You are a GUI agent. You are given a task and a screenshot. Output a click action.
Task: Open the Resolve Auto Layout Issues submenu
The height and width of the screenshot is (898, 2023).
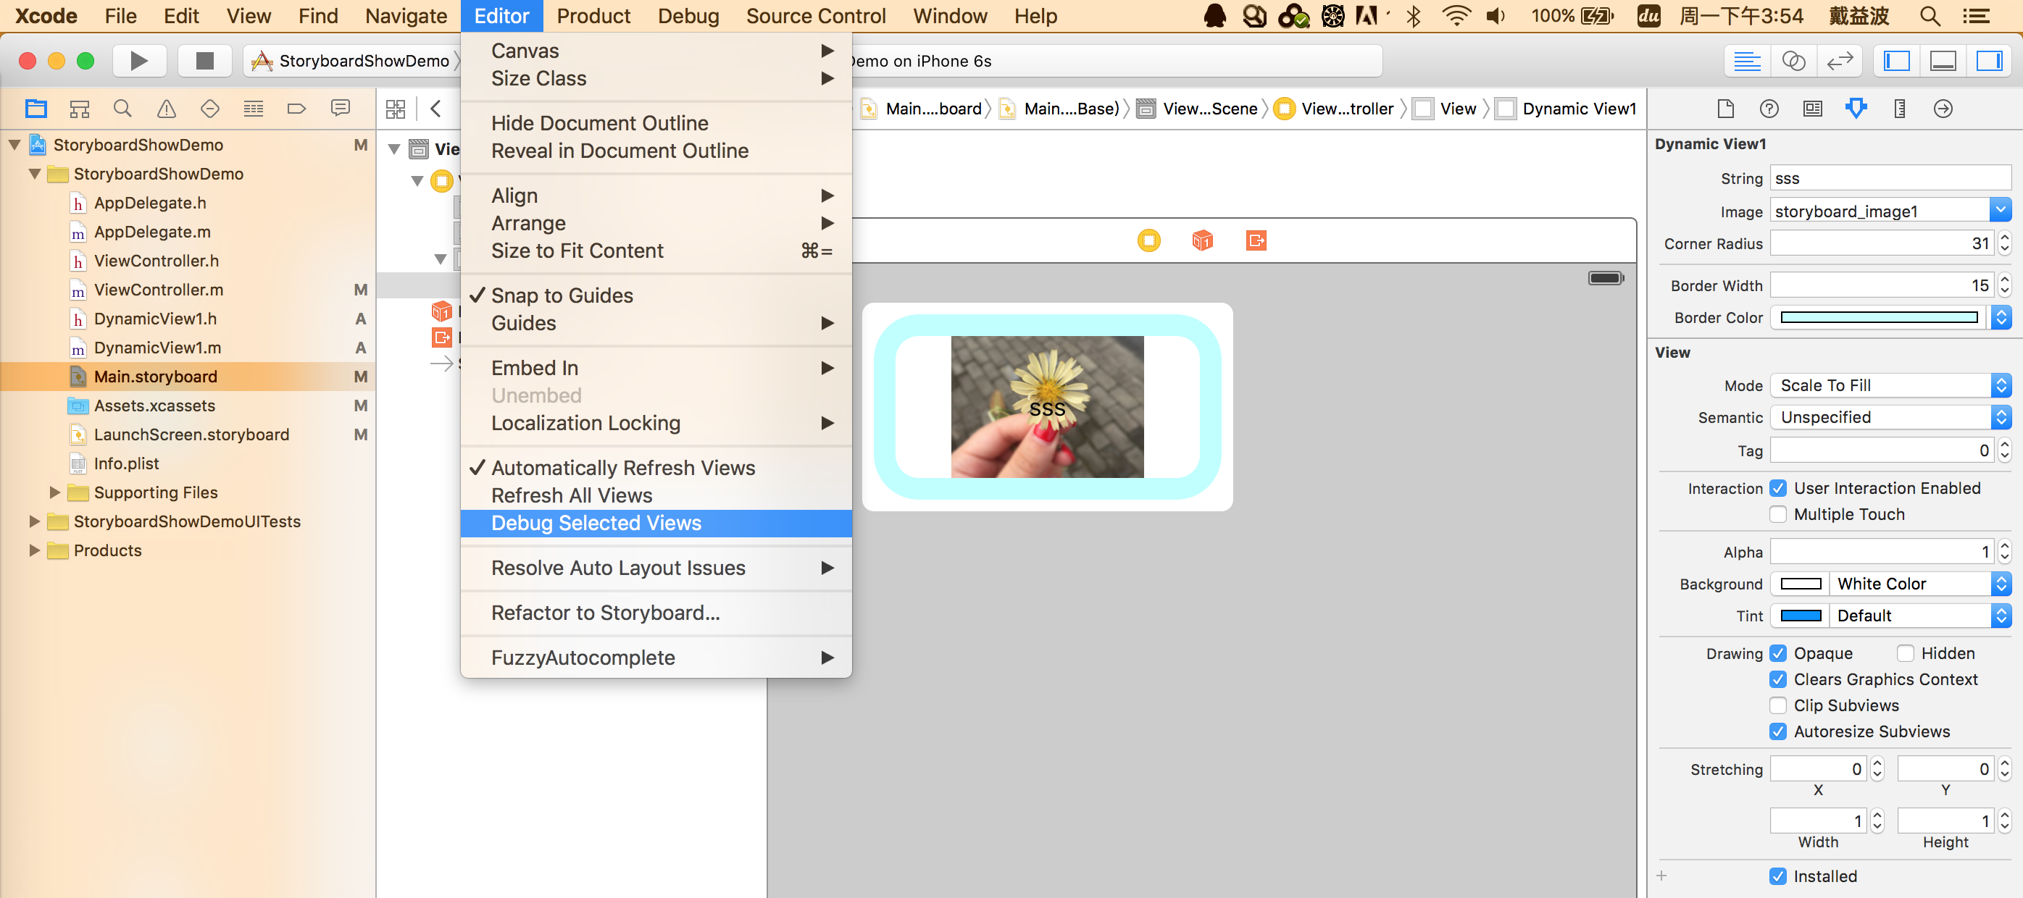656,568
